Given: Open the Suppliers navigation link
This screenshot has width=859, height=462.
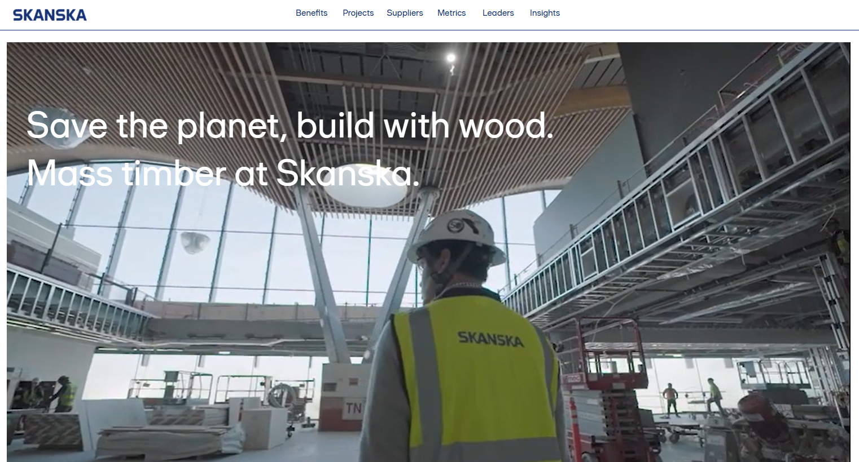Looking at the screenshot, I should click(x=405, y=13).
